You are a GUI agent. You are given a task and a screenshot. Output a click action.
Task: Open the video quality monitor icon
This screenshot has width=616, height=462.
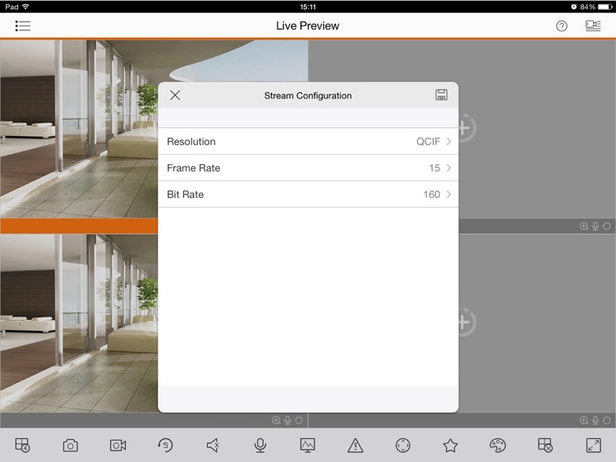(308, 445)
